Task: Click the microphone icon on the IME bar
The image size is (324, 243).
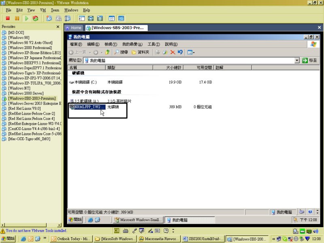Action: (x=134, y=230)
